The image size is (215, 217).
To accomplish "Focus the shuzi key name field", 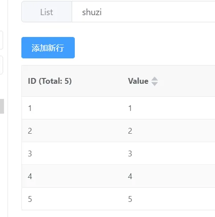I will (x=143, y=12).
